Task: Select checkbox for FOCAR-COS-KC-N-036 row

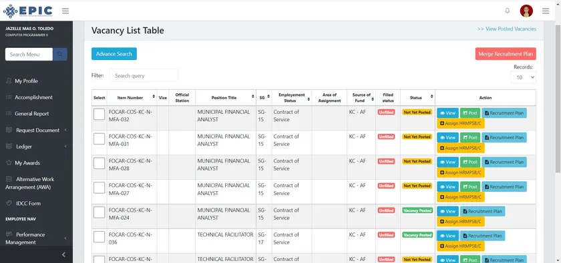Action: pos(99,237)
